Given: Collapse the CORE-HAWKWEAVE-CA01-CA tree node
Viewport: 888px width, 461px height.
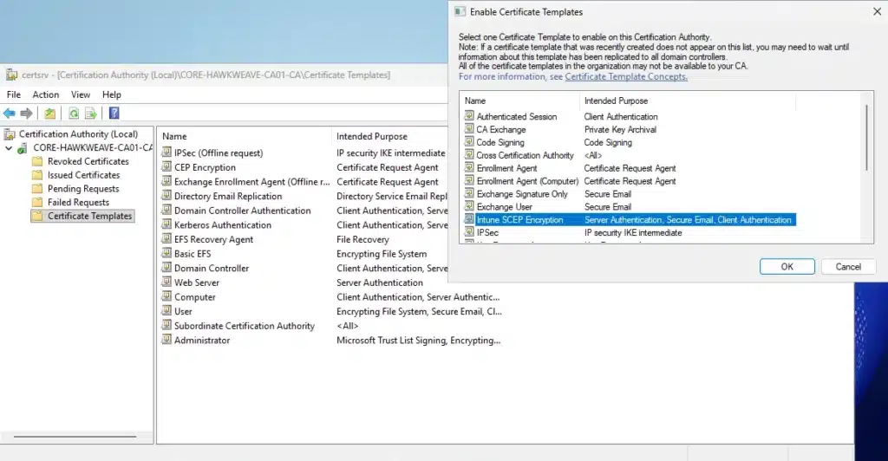Looking at the screenshot, I should 10,148.
